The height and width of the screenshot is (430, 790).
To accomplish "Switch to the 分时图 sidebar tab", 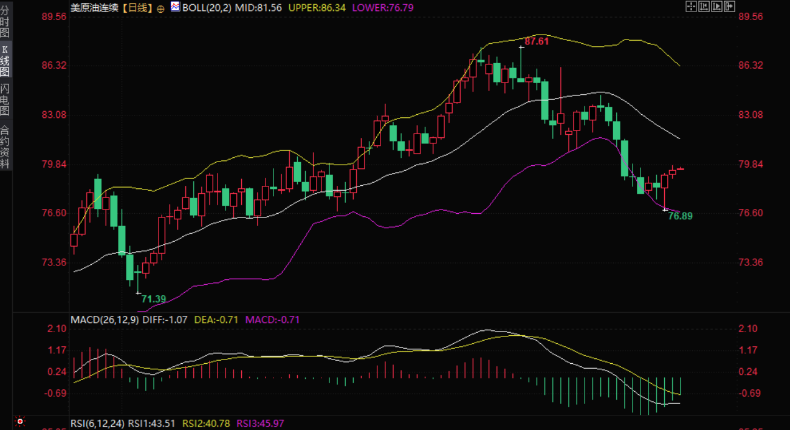I will [5, 20].
